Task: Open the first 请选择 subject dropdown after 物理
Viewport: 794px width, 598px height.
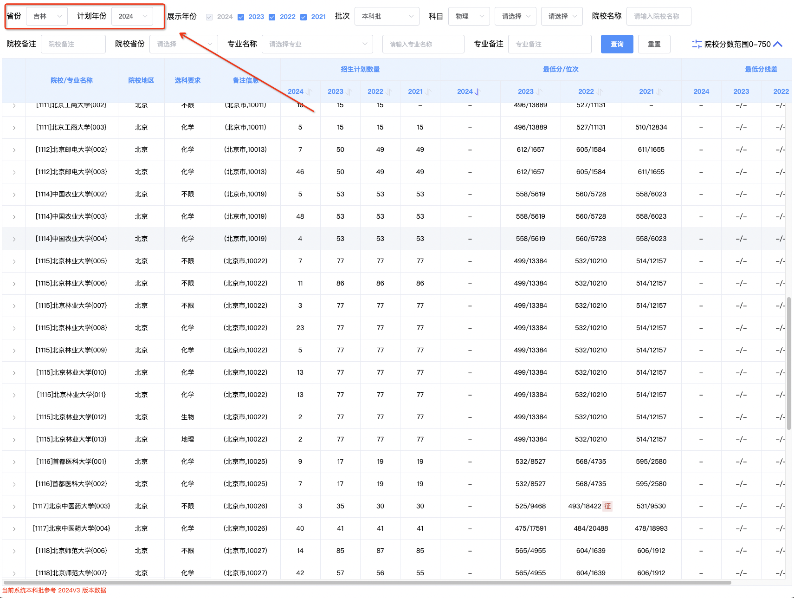Action: pyautogui.click(x=516, y=16)
